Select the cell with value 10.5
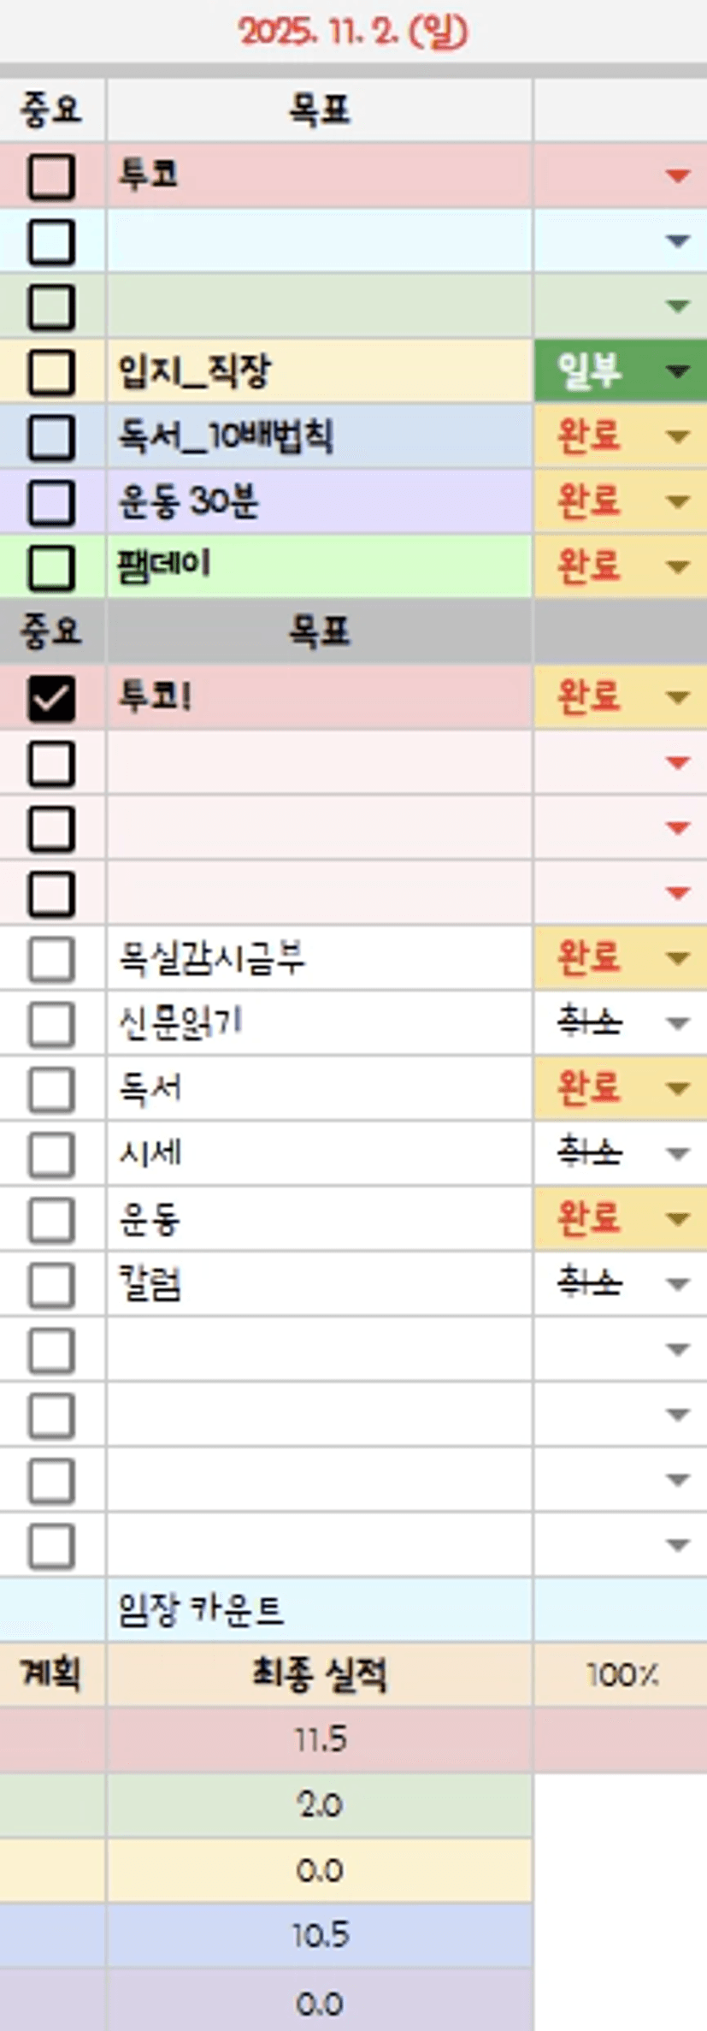 coord(319,1936)
